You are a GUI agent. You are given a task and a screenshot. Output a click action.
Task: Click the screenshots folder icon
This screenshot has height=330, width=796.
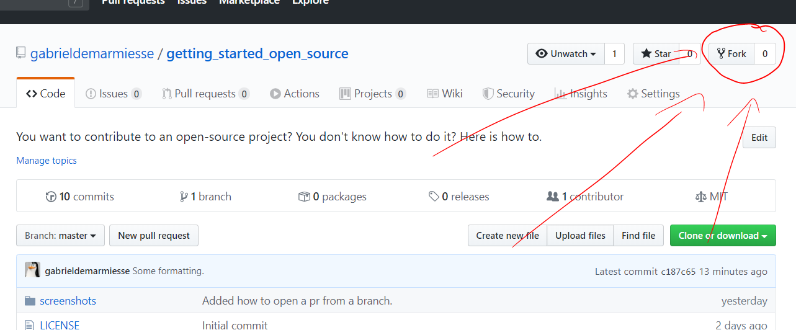30,301
